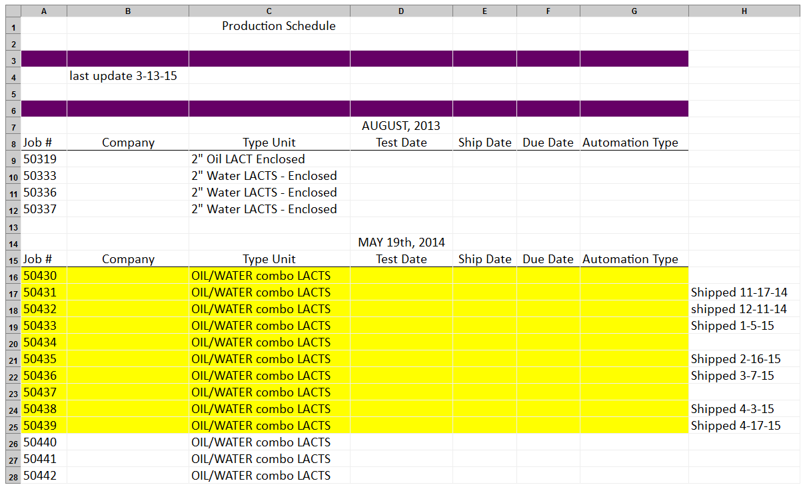This screenshot has width=809, height=493.
Task: Click the 'Due Date' header in row 8
Action: [548, 143]
